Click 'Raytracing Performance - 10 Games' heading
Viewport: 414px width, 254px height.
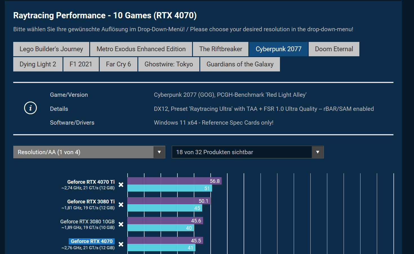coord(105,15)
